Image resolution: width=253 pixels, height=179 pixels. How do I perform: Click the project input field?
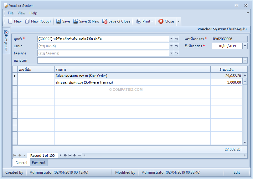pos(103,53)
